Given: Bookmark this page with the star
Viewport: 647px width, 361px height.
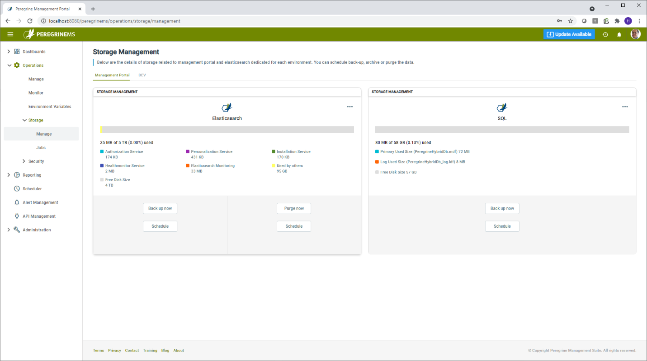Looking at the screenshot, I should [x=571, y=21].
